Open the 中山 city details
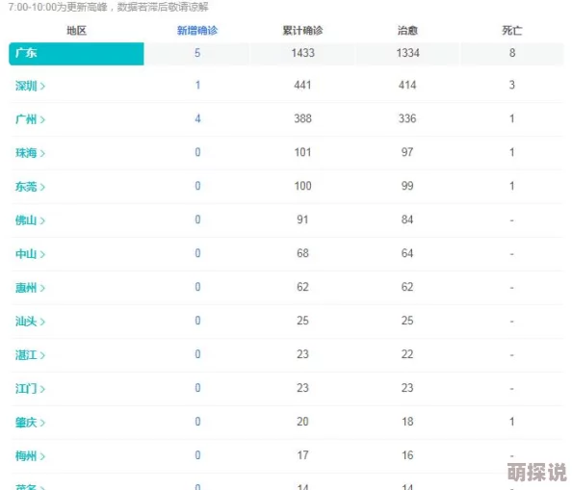The image size is (572, 490). 30,254
